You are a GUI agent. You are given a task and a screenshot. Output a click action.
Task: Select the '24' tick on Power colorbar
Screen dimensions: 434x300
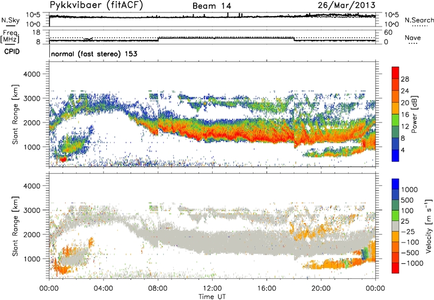pos(405,91)
